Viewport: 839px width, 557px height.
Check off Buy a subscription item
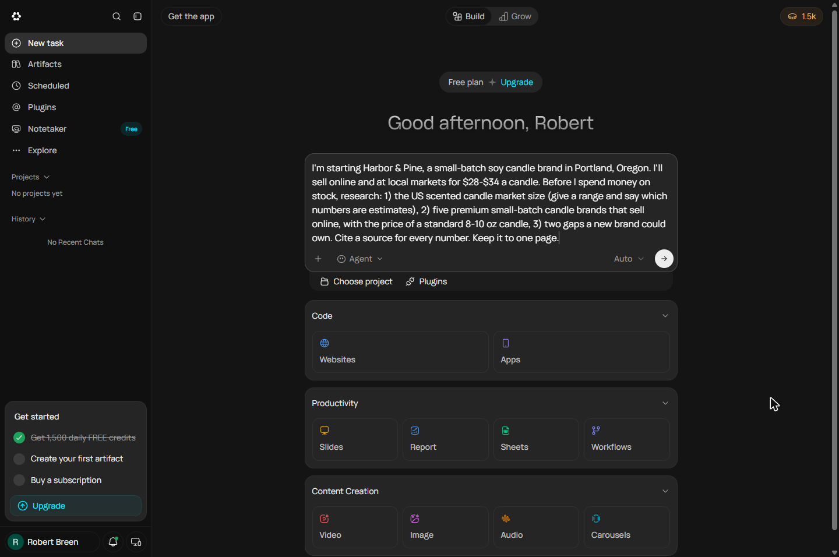19,480
